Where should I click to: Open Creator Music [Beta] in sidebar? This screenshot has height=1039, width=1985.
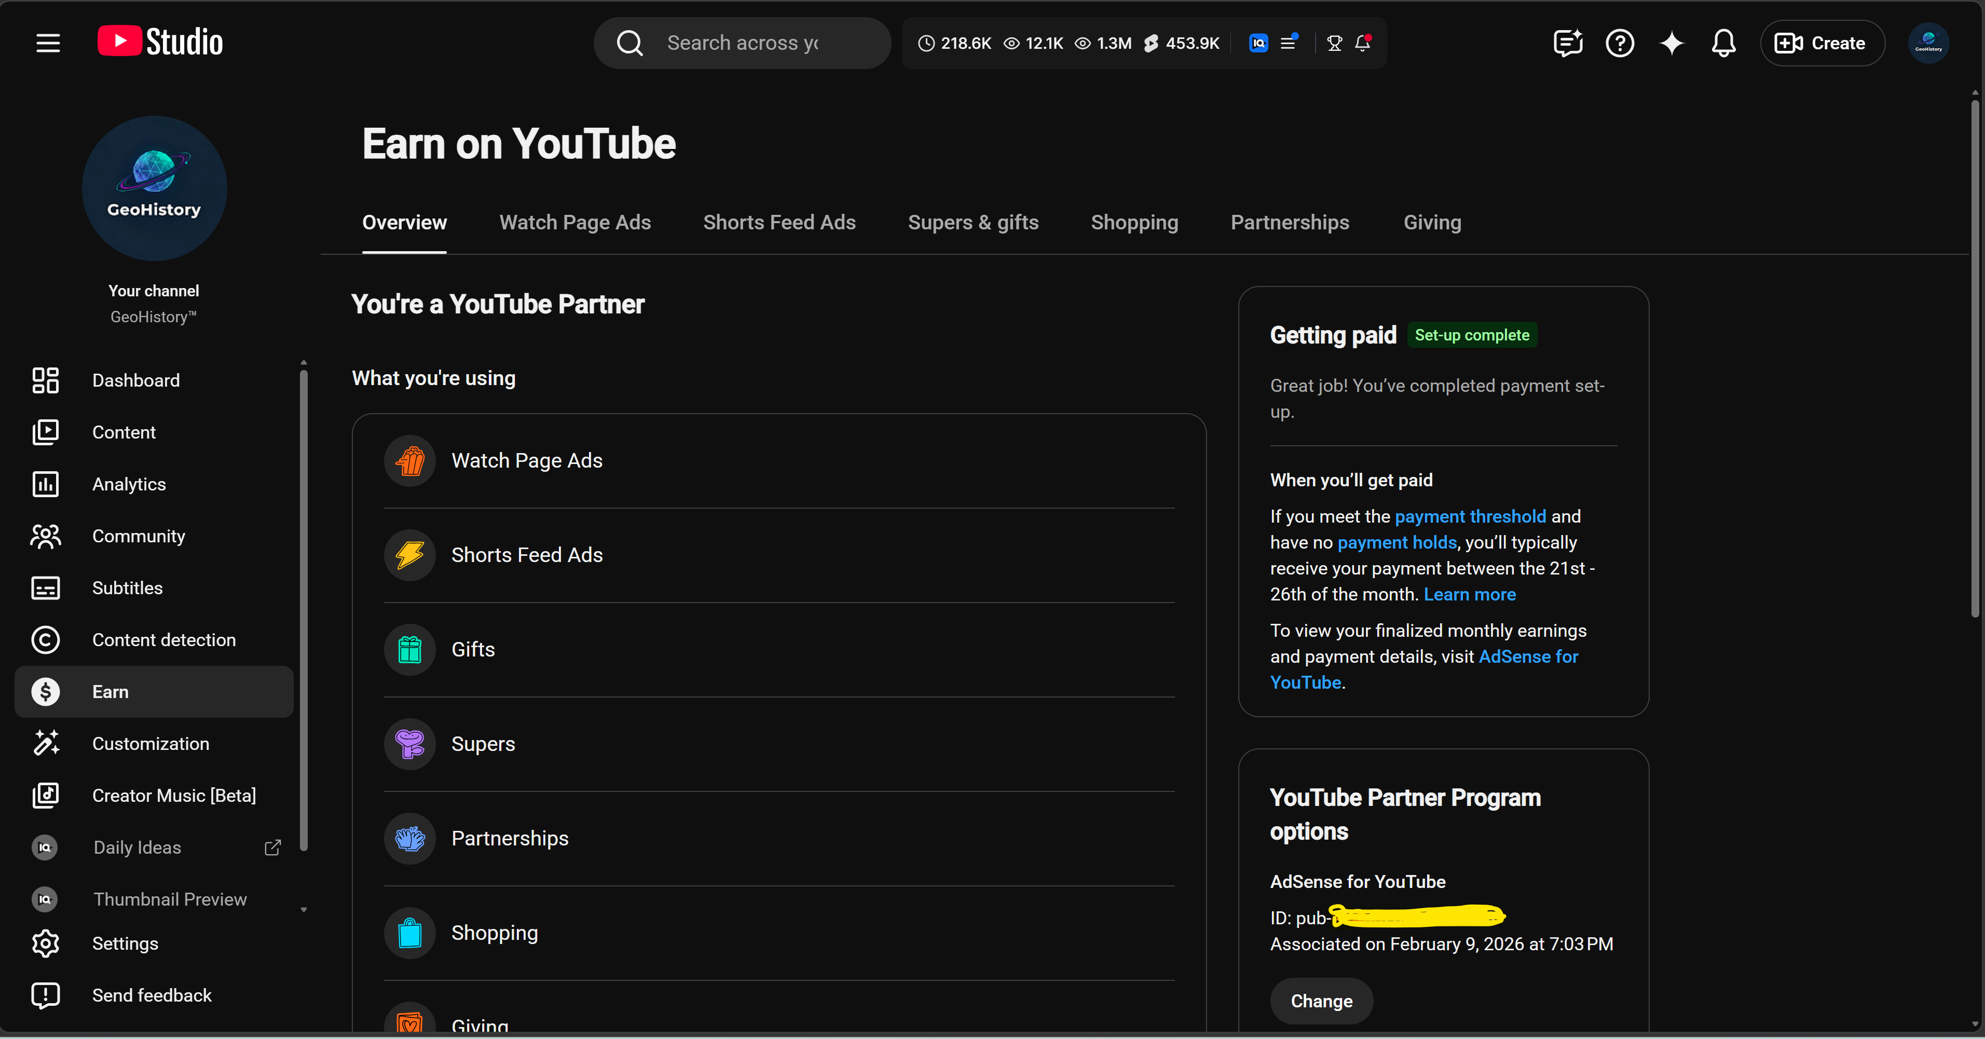154,796
